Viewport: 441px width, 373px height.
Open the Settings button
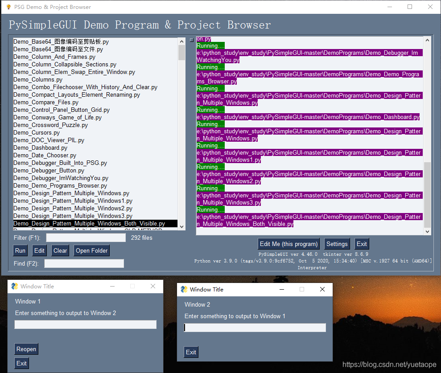pos(337,244)
